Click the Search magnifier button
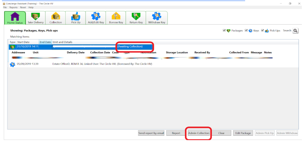Image resolution: width=306 pixels, height=147 pixels. coord(295,31)
